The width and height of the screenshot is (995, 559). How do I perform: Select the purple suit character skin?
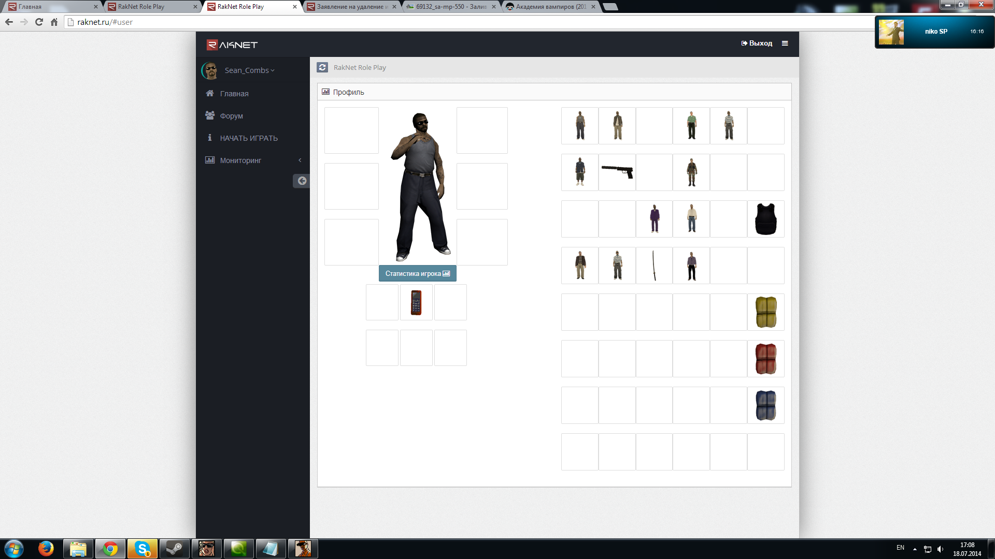pos(654,219)
